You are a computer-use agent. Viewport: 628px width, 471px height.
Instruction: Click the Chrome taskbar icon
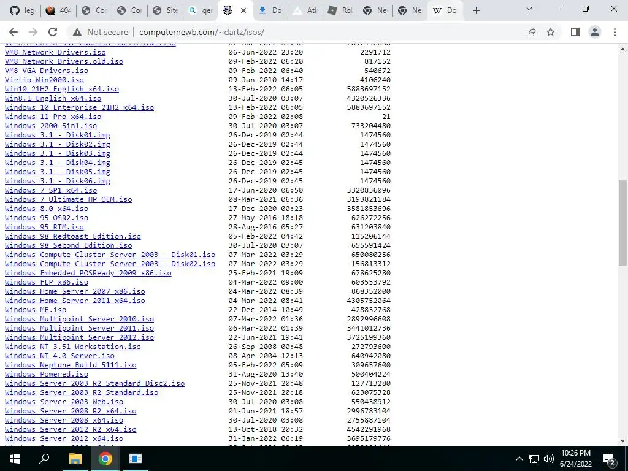click(x=105, y=459)
